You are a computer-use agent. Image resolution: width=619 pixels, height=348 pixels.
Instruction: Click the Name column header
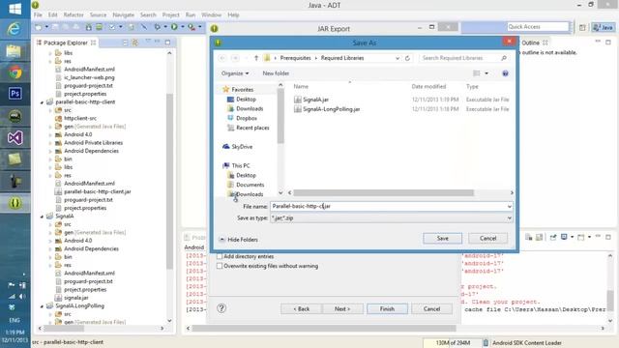coord(301,86)
